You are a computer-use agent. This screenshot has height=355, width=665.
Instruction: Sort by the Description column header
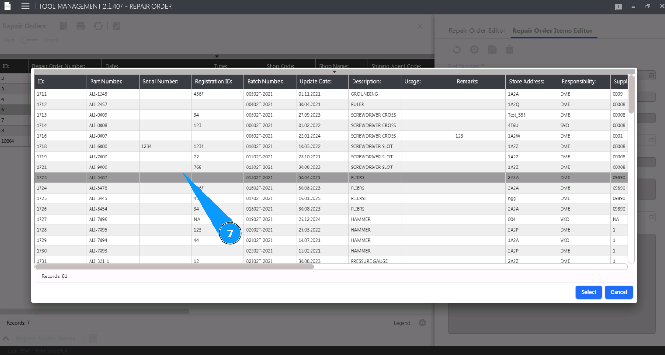pyautogui.click(x=375, y=82)
